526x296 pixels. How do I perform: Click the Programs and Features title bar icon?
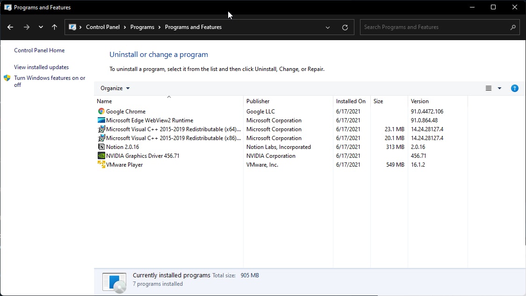(8, 7)
